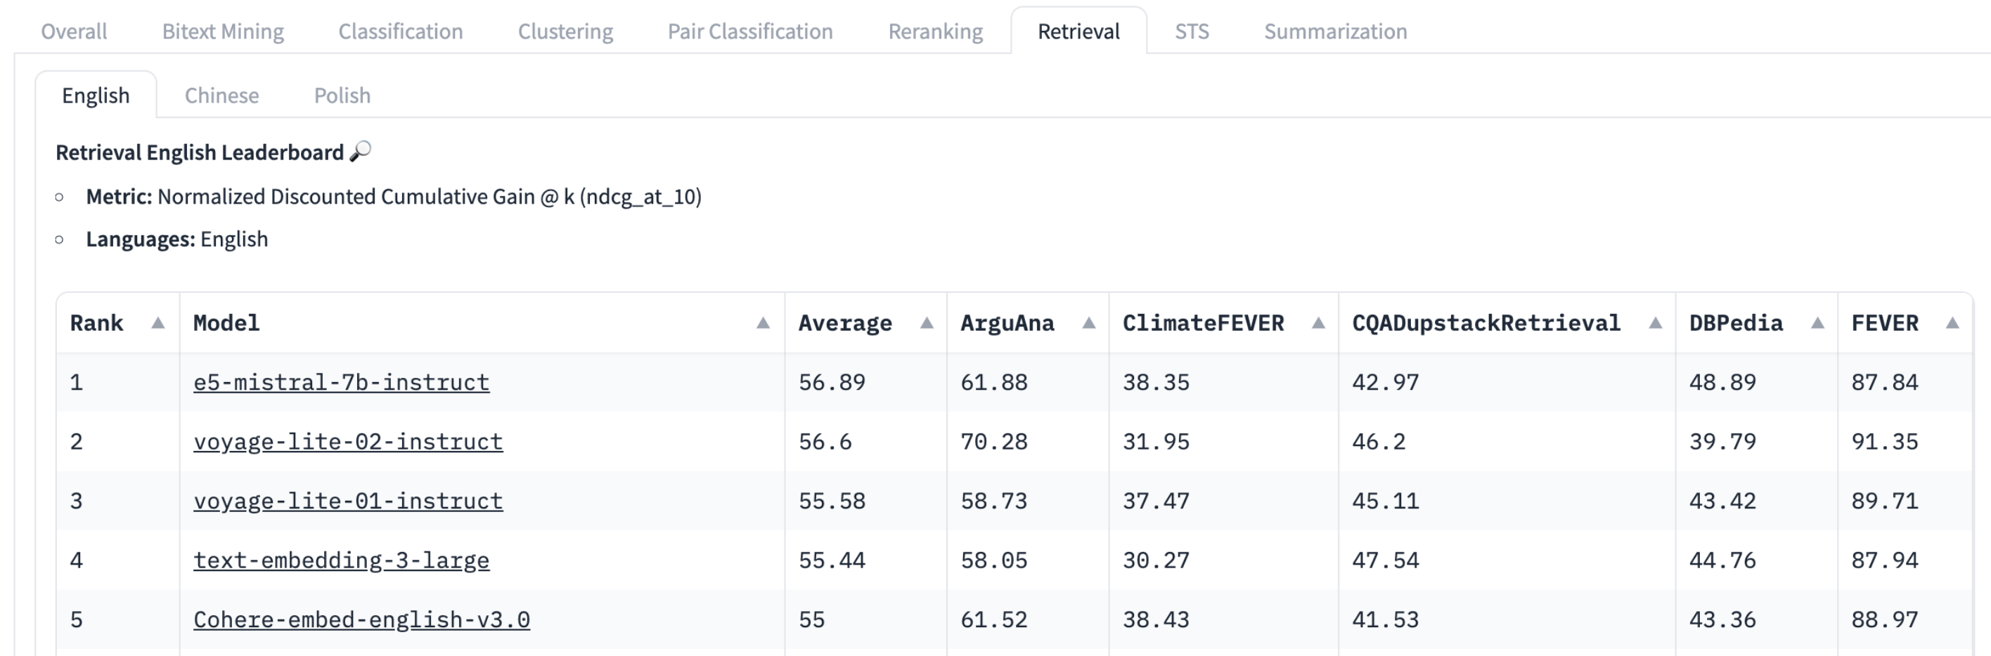Open the Bitext Mining tab
This screenshot has width=1991, height=656.
(x=223, y=32)
